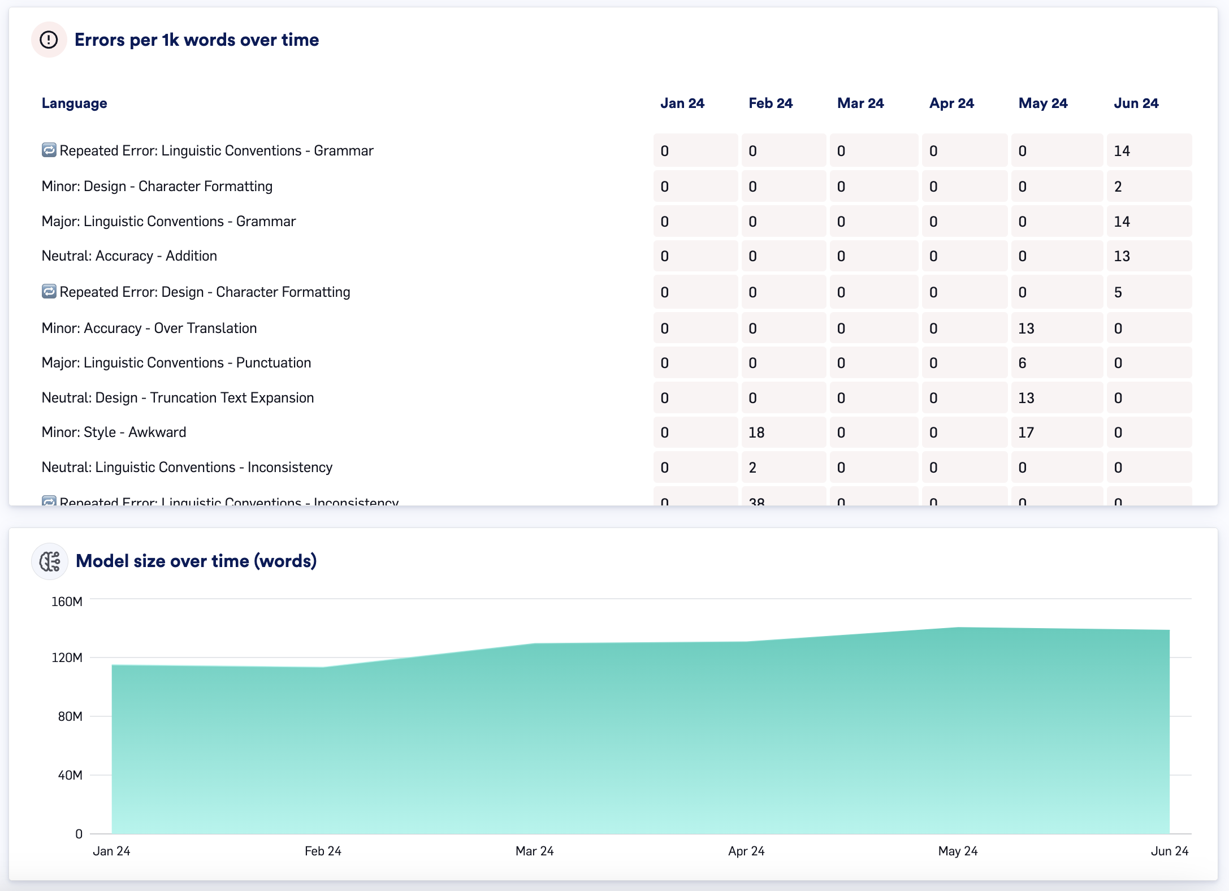Select row Repeated Error: Design - Character Formatting
Screen dimensions: 1229x891
tap(616, 292)
